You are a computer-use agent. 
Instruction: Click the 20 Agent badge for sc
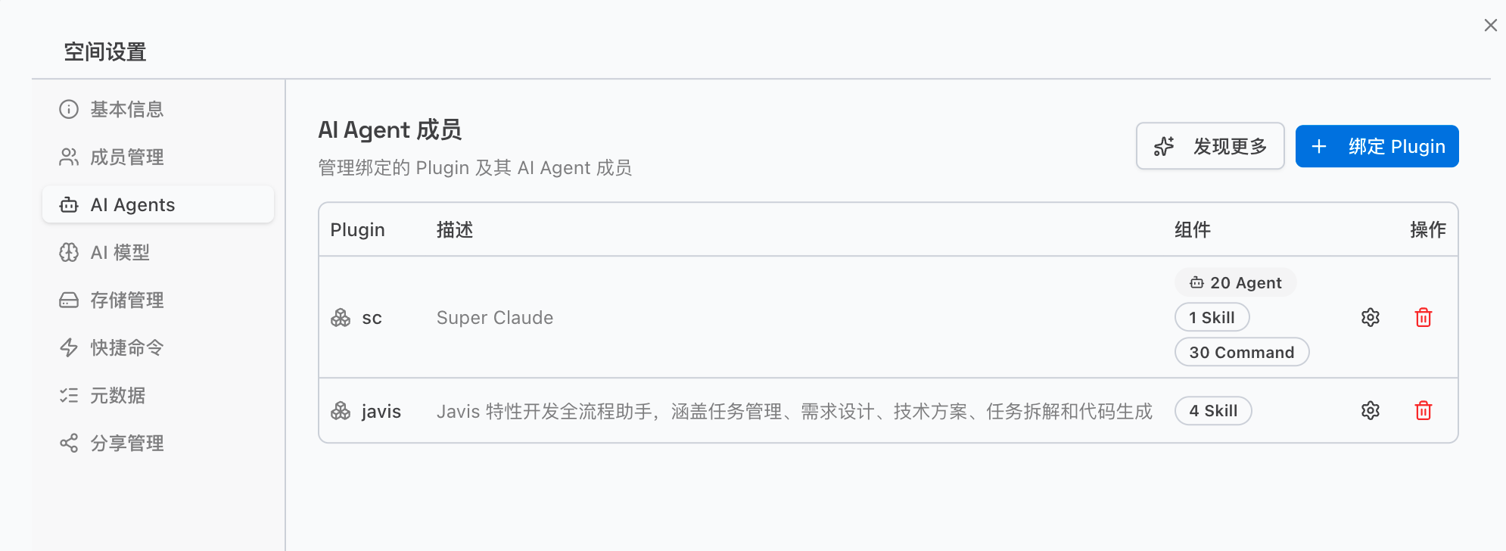pyautogui.click(x=1234, y=282)
